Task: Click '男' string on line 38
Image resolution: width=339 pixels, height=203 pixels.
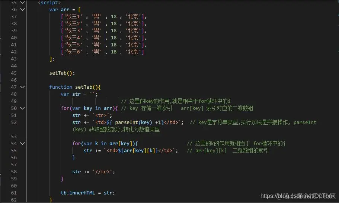Action: tap(97, 23)
